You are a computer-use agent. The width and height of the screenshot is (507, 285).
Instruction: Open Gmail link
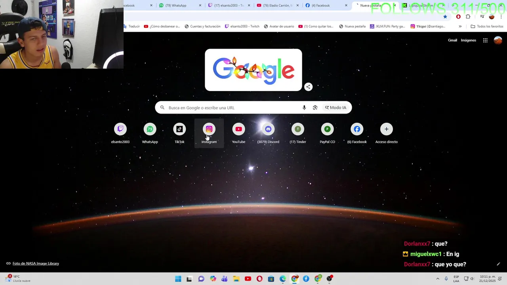click(x=452, y=40)
